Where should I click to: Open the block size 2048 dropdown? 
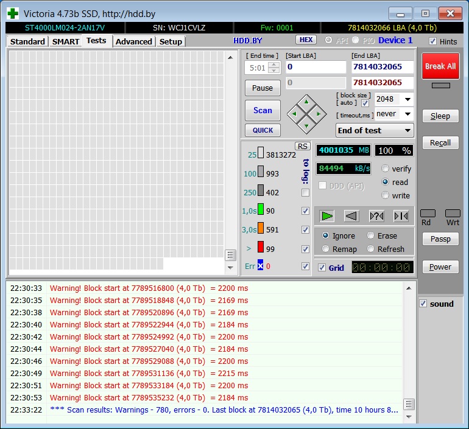pyautogui.click(x=407, y=99)
